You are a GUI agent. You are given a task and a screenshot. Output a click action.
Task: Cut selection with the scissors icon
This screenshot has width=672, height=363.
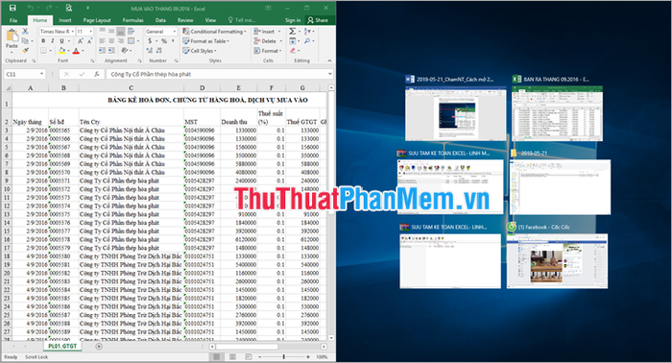(25, 32)
